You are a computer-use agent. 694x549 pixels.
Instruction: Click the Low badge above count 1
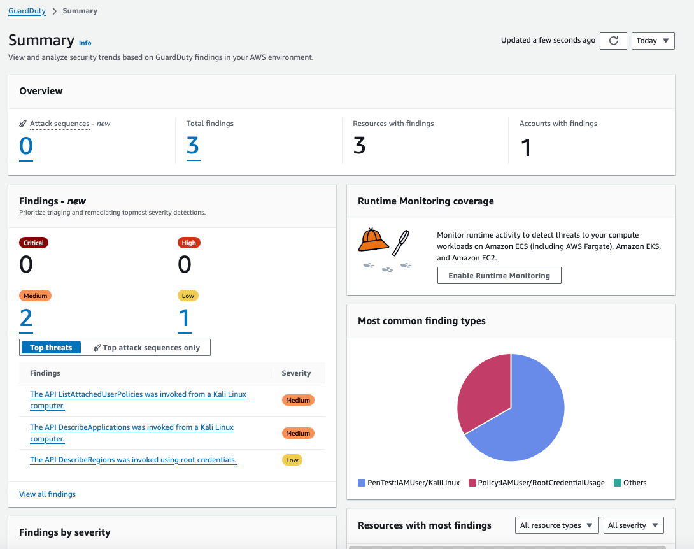[188, 296]
